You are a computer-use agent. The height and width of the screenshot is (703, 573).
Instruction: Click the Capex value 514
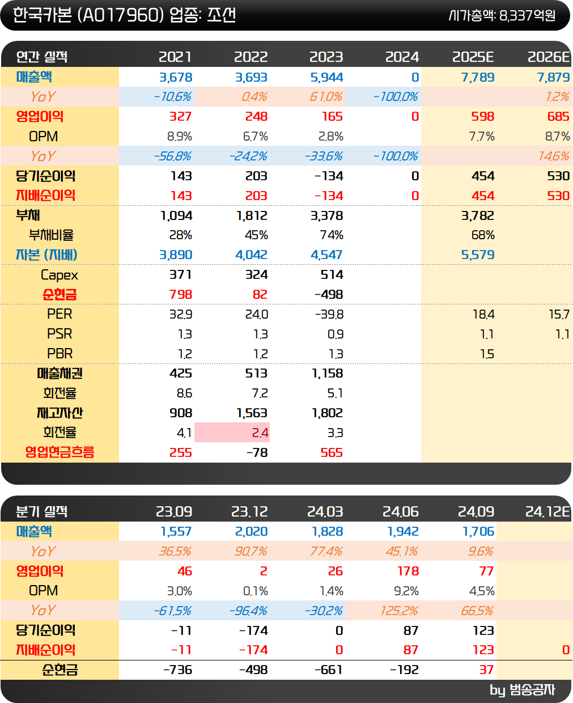tap(332, 274)
